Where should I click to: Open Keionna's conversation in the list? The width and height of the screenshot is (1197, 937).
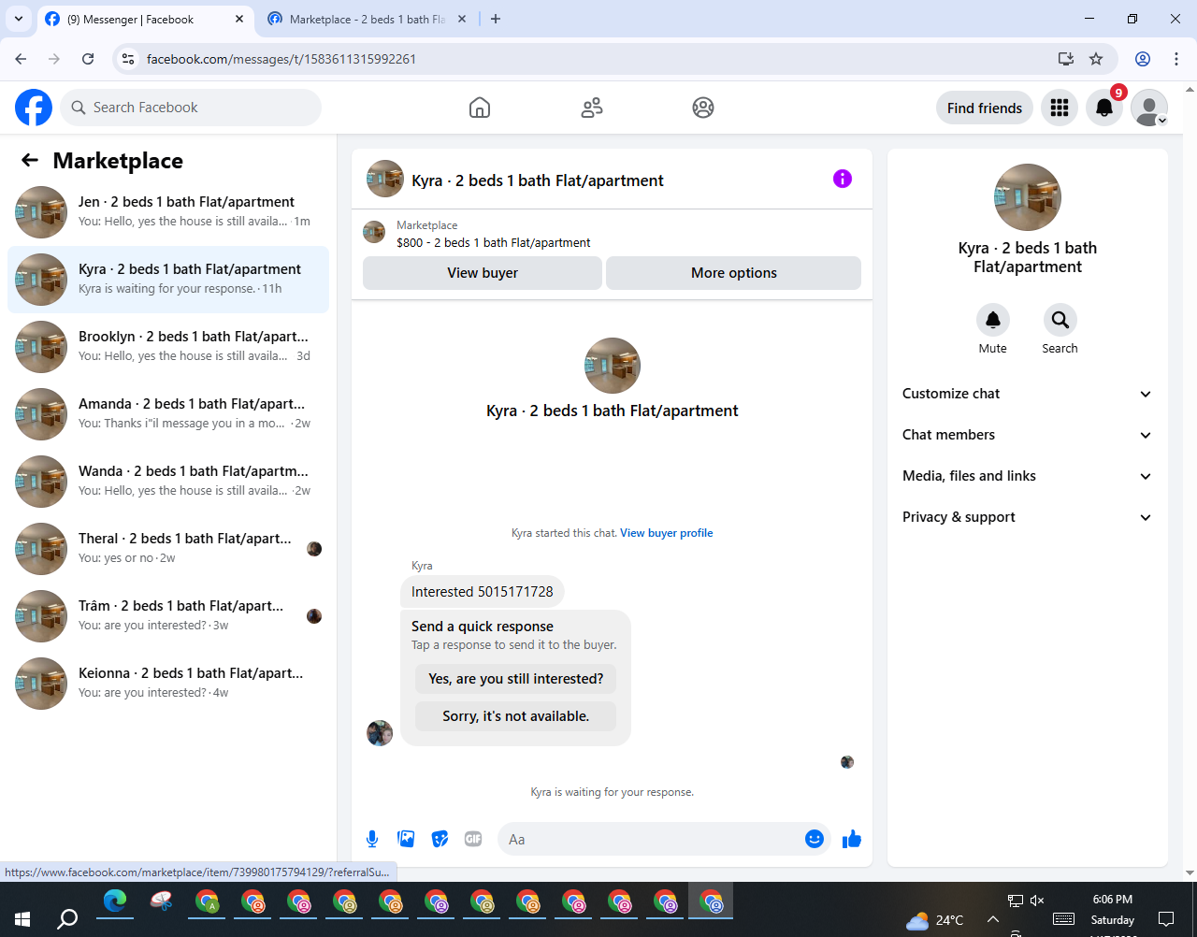tap(168, 684)
